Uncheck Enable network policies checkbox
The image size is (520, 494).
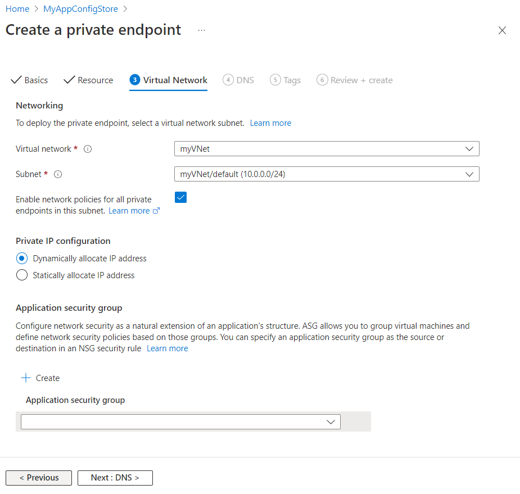(180, 197)
